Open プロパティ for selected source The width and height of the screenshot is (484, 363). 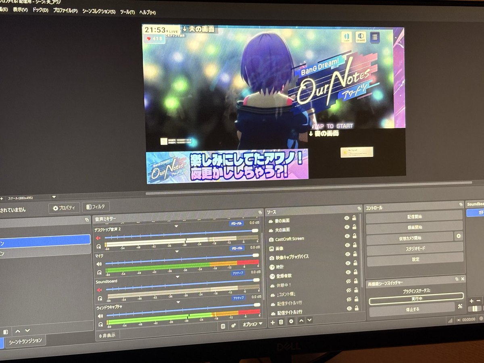point(64,208)
